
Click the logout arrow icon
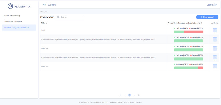point(215,5)
